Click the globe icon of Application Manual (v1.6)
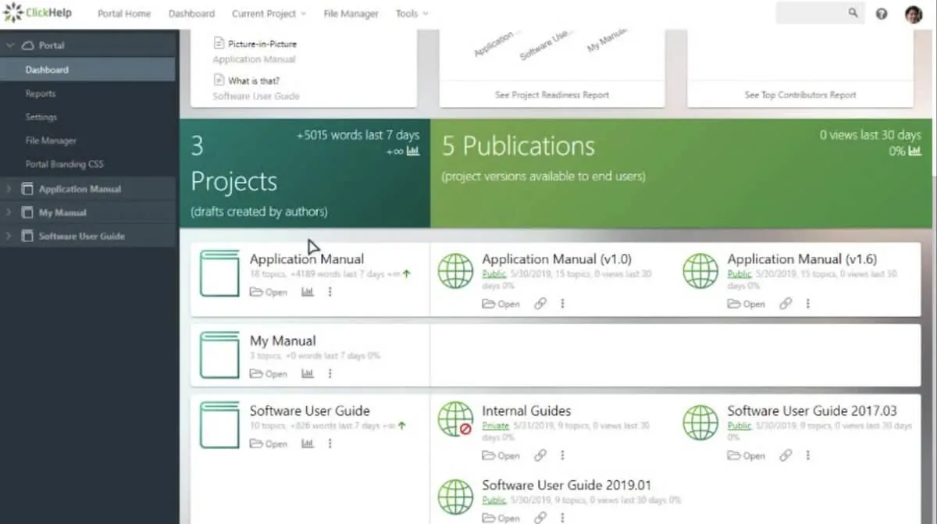Viewport: 937px width, 524px height. click(700, 271)
